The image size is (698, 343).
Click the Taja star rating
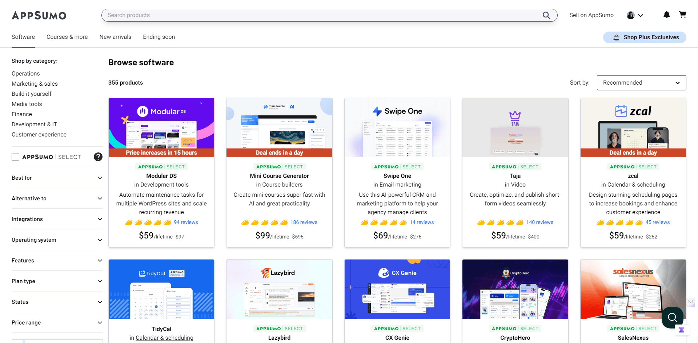click(x=500, y=222)
